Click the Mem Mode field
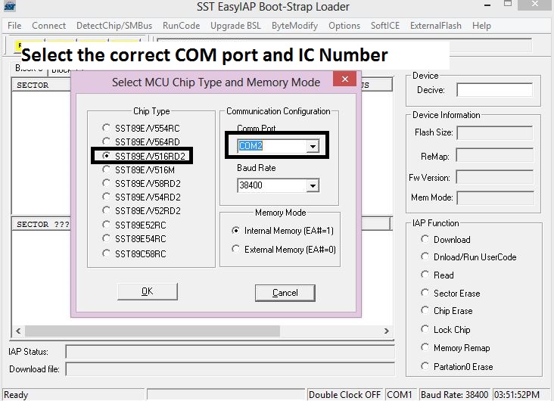Screen dimensions: 554x401 point(495,197)
